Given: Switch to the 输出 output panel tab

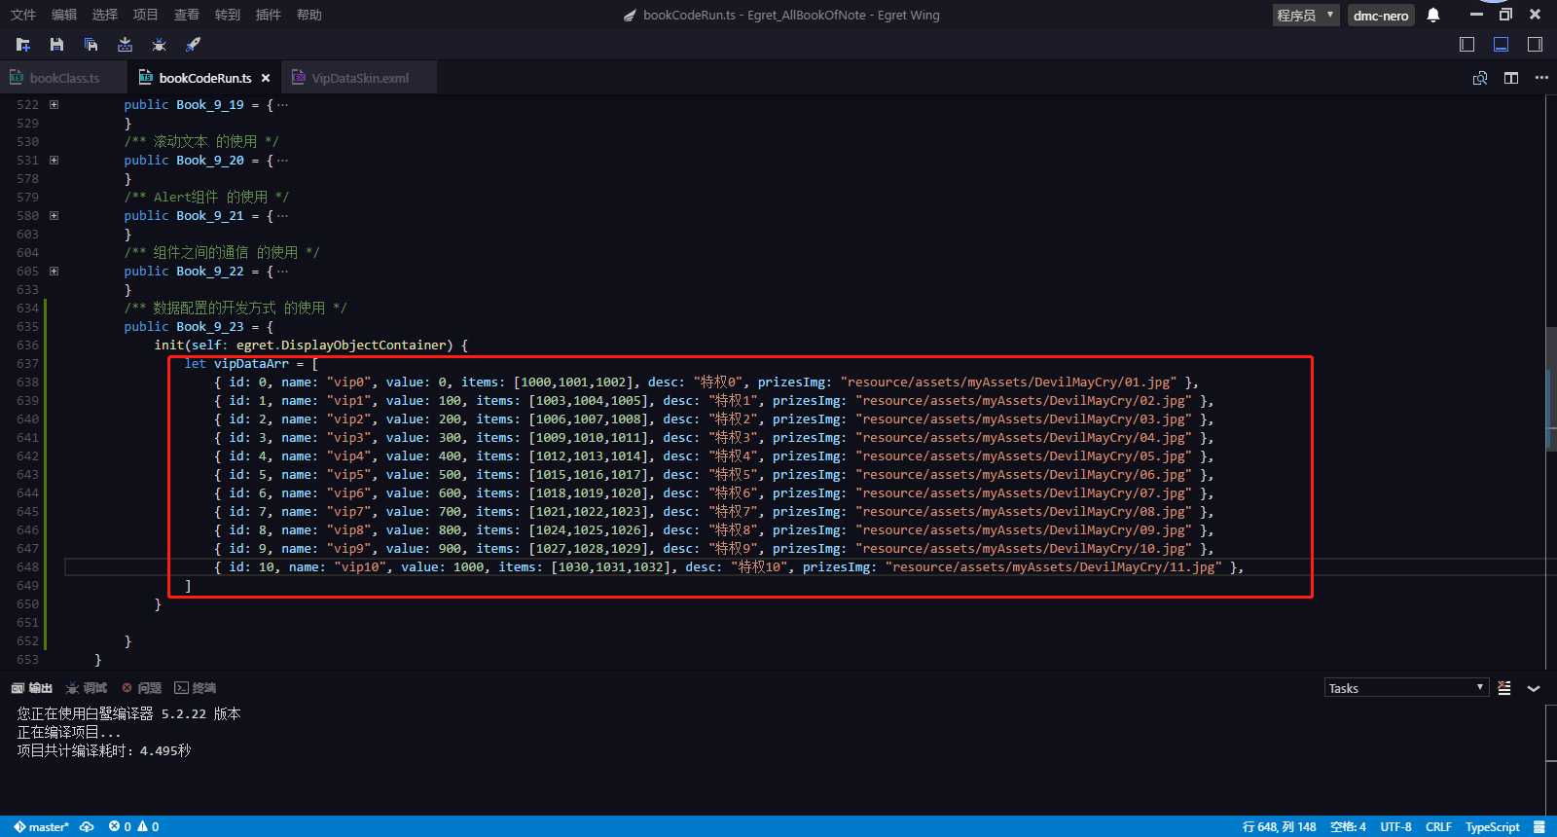Looking at the screenshot, I should (32, 688).
